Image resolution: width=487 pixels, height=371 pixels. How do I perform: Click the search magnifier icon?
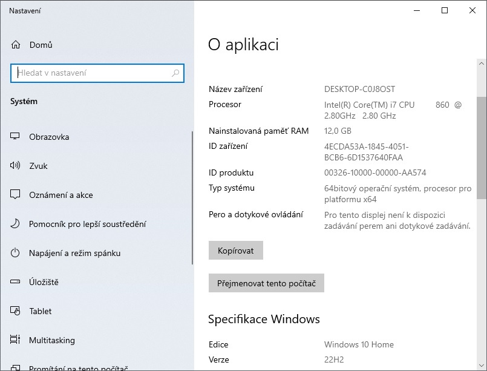tap(176, 73)
